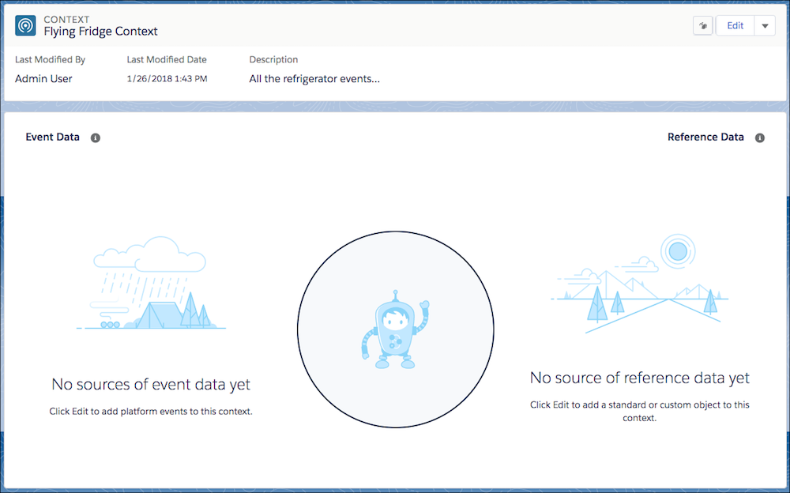This screenshot has height=493, width=790.
Task: Click the robot mascot in the center circle
Action: (396, 329)
